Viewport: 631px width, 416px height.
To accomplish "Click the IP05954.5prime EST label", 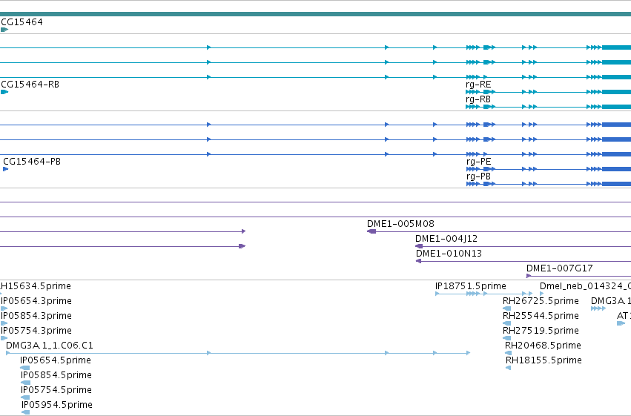I will pyautogui.click(x=57, y=405).
